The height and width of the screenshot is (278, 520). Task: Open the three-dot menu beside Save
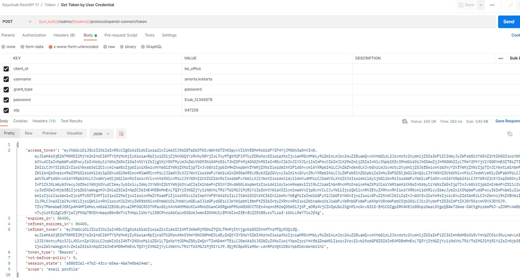tap(492, 5)
